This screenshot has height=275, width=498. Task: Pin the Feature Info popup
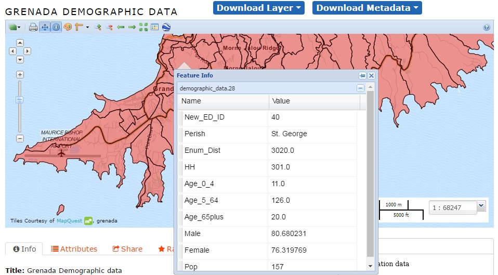point(362,76)
